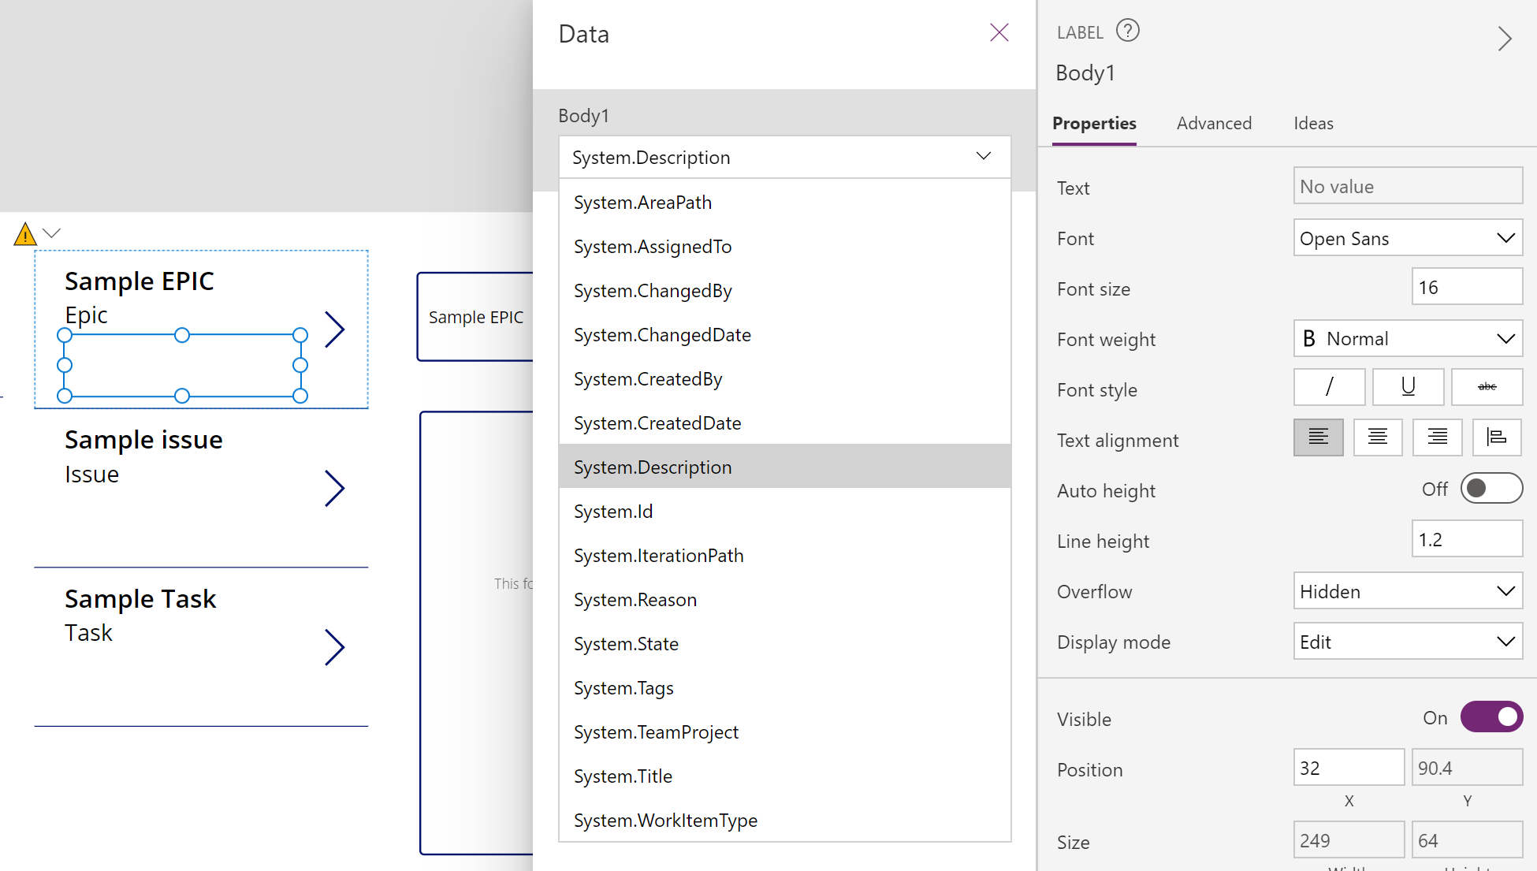Viewport: 1537px width, 871px height.
Task: Click the italic font style icon
Action: click(x=1329, y=388)
